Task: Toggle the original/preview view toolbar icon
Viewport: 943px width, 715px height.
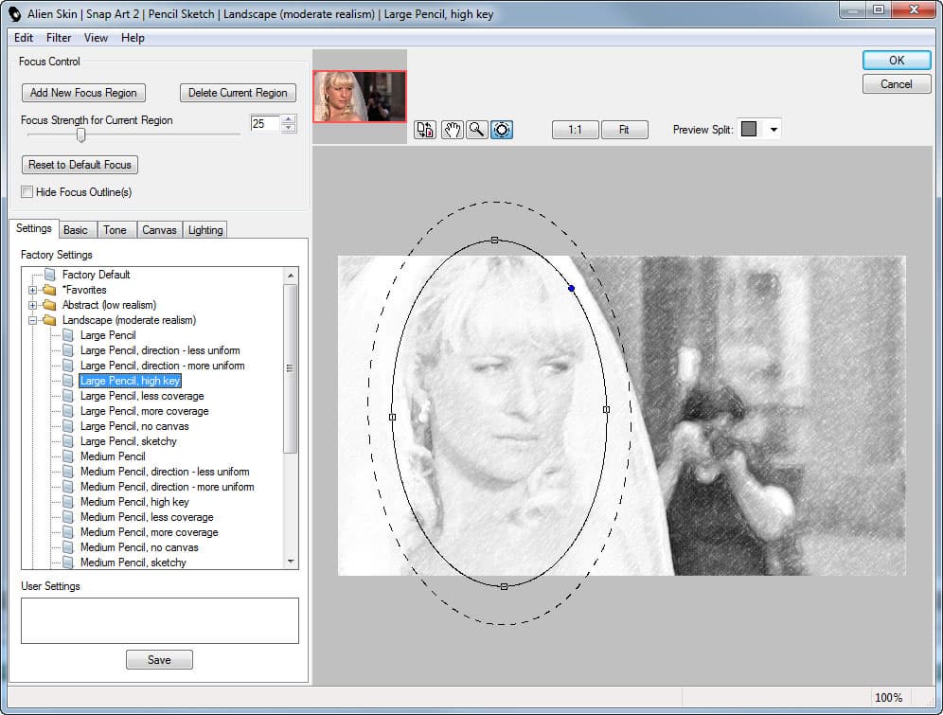Action: [425, 130]
